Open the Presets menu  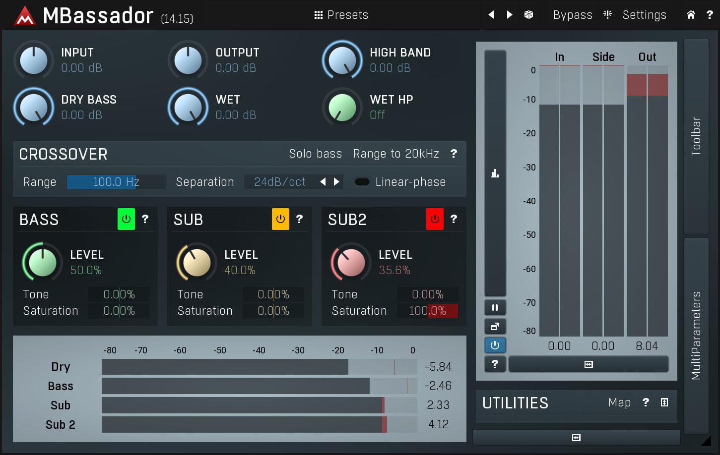click(x=341, y=15)
